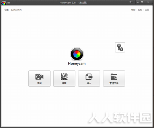Open 管理文件 manage files button
The width and height of the screenshot is (154, 128).
(114, 78)
